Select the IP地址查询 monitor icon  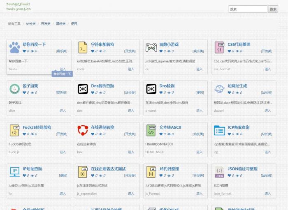[x=14, y=172]
